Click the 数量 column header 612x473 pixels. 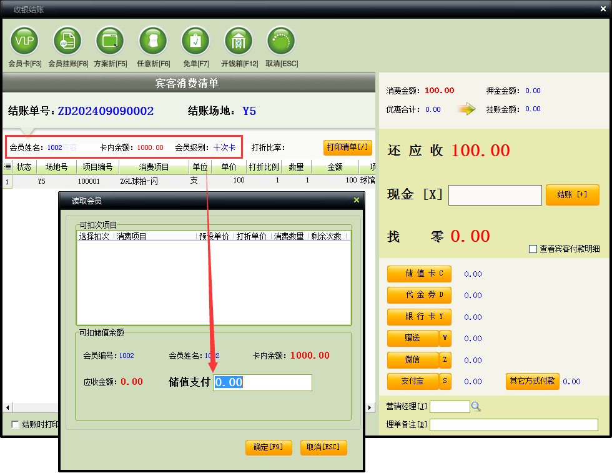[296, 167]
